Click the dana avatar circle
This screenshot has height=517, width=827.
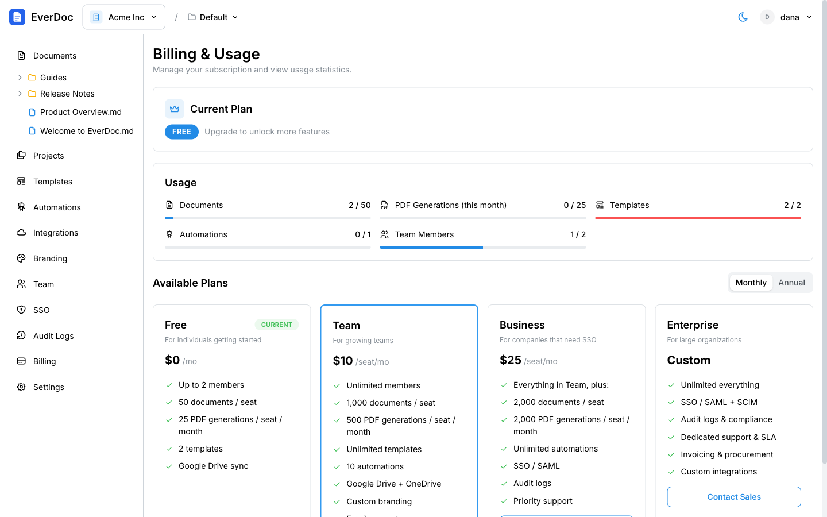tap(767, 17)
